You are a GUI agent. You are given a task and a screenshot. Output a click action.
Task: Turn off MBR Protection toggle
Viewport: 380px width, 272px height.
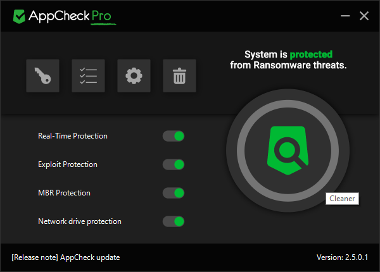tap(174, 193)
